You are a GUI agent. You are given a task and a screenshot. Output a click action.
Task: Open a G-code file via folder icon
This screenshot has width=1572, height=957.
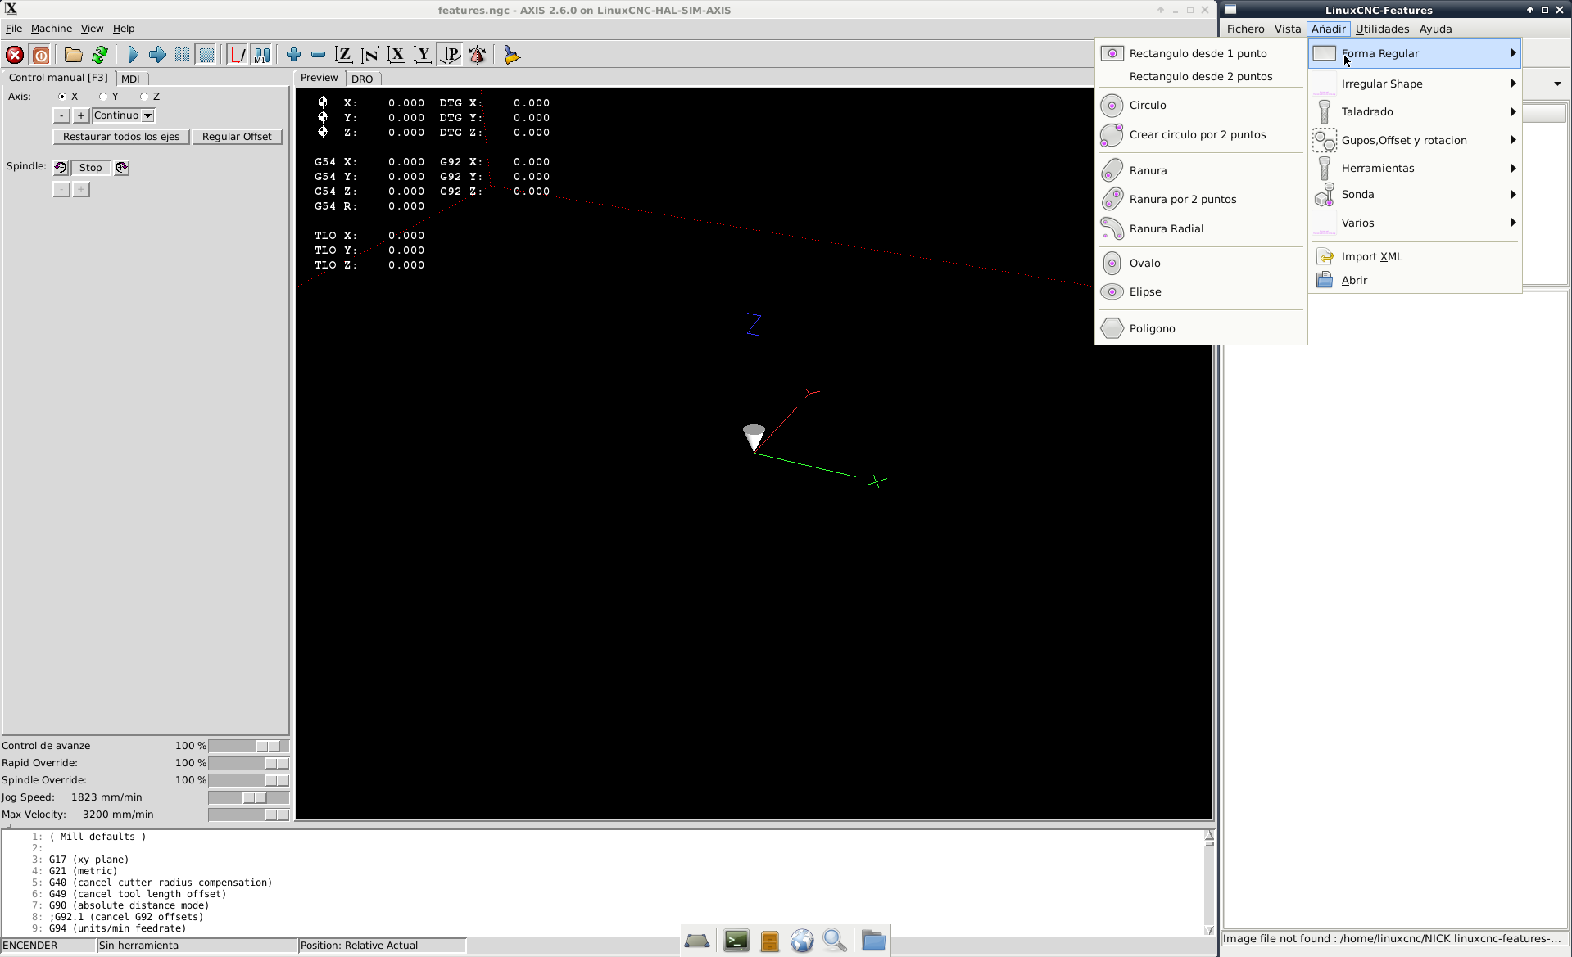(74, 55)
